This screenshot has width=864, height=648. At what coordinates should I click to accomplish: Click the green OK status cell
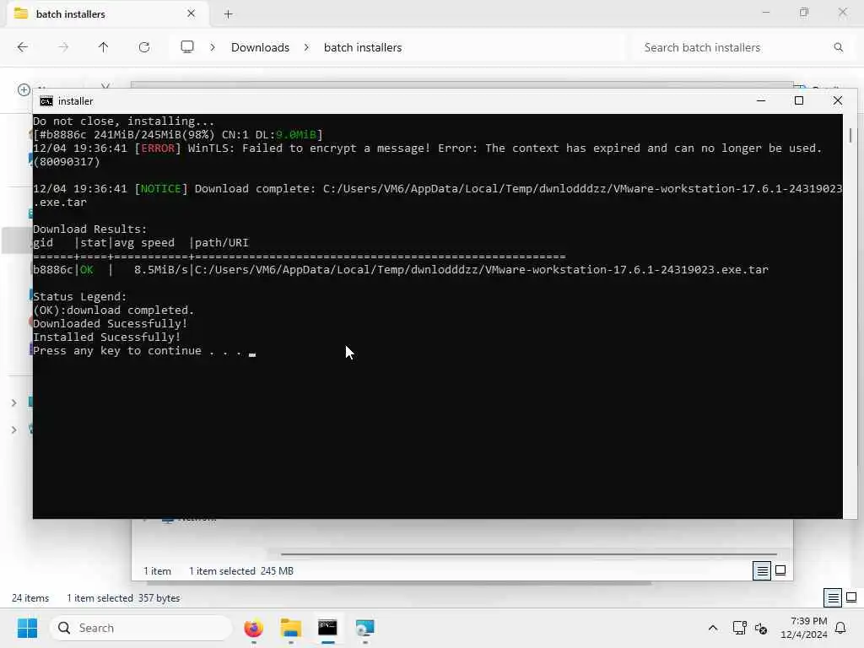[87, 269]
